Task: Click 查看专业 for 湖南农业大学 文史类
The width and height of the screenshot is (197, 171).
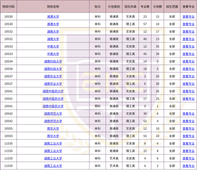Action: coord(188,76)
